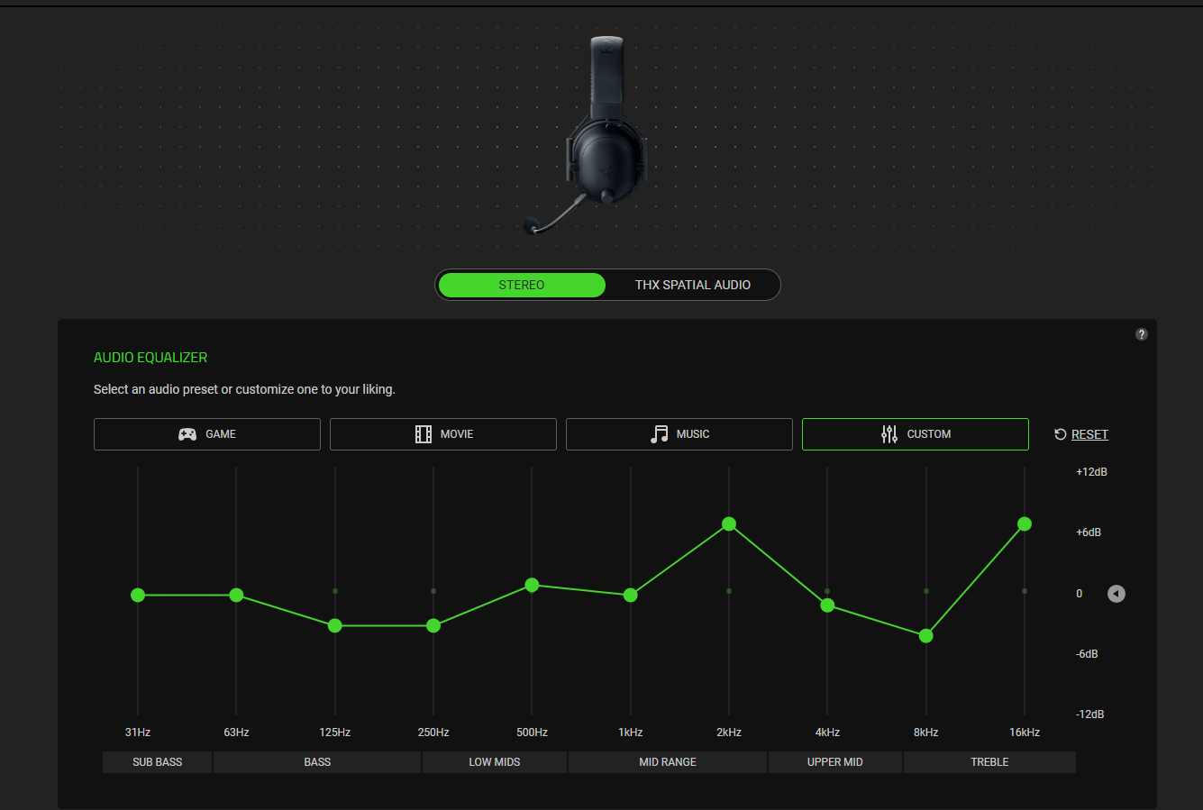Select the 8kHz slider handle
Screen dimensions: 1203x810
coord(926,635)
